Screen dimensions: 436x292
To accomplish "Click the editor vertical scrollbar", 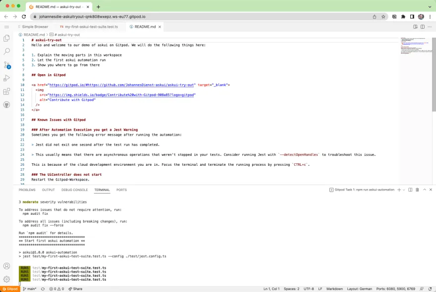I will [x=434, y=74].
